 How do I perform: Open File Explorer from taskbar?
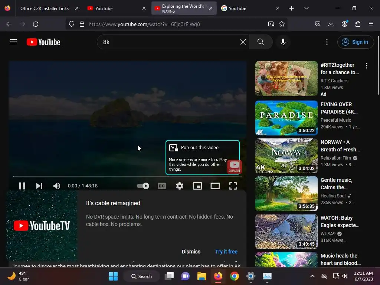click(x=202, y=276)
